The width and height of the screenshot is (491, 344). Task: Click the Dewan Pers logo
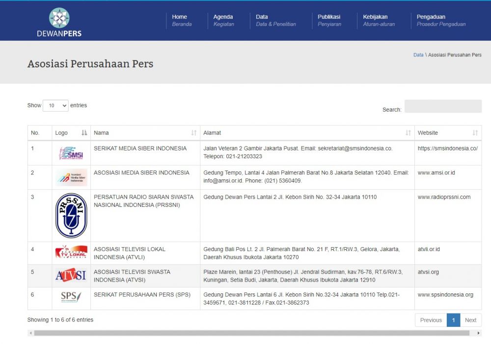tap(59, 20)
